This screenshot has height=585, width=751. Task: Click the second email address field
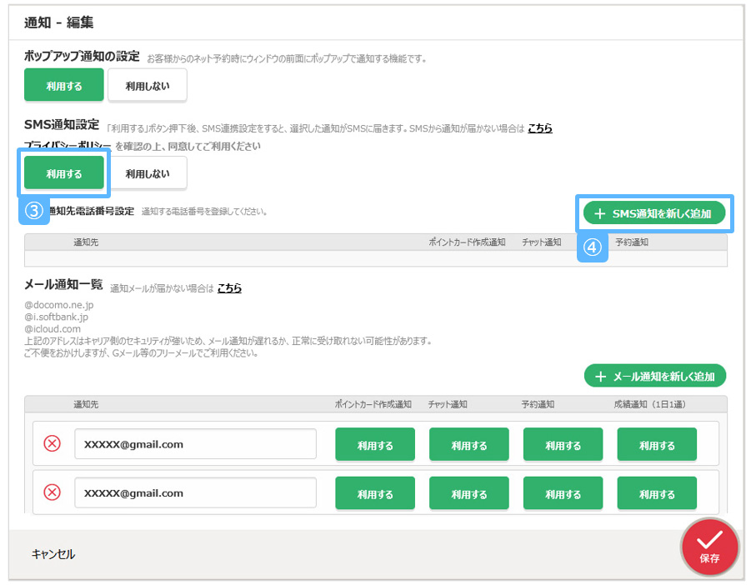click(x=195, y=492)
